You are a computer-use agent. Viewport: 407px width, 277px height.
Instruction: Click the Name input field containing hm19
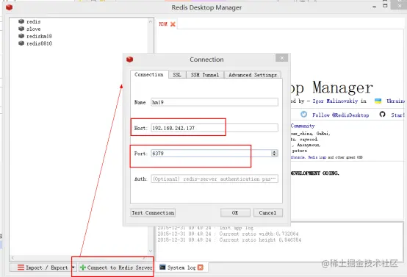pos(215,102)
